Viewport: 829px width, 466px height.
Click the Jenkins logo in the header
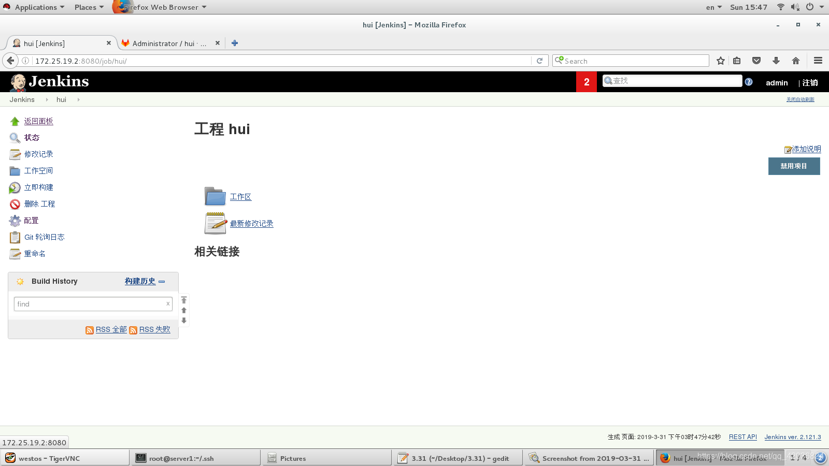pyautogui.click(x=50, y=81)
